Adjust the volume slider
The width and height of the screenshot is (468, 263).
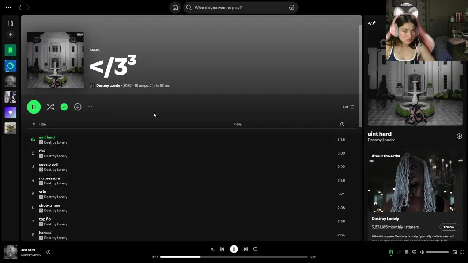437,252
